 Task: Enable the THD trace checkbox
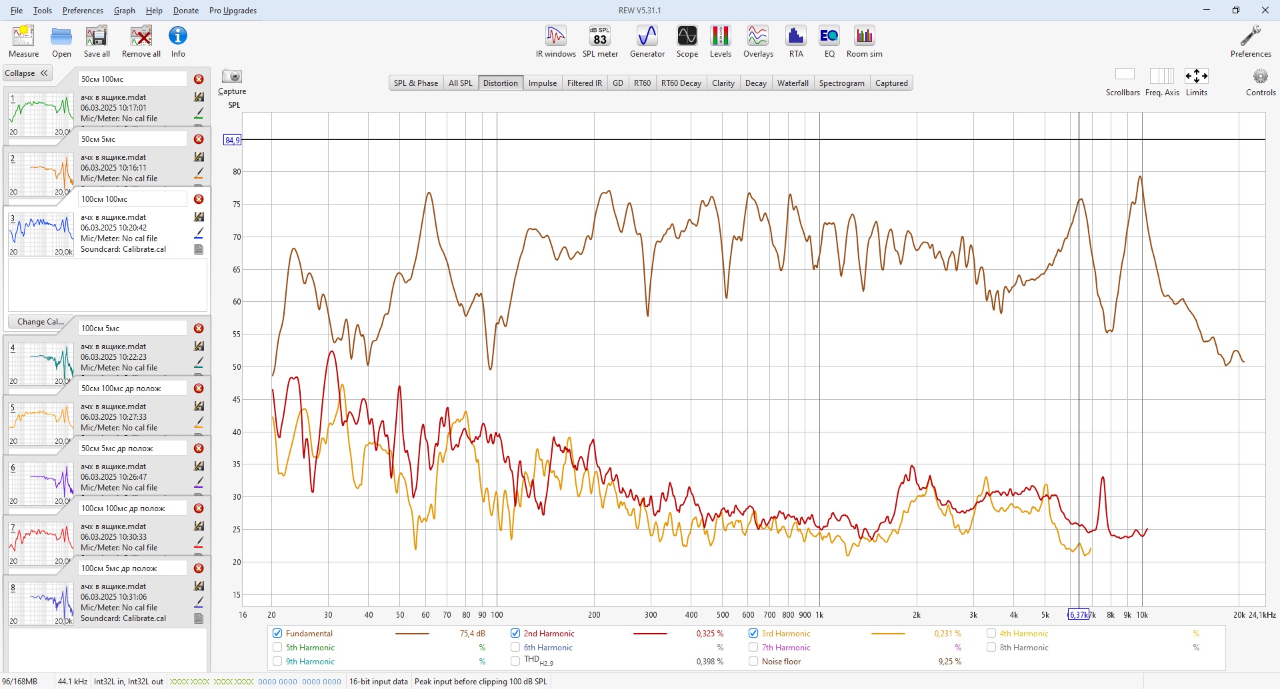[x=515, y=662]
